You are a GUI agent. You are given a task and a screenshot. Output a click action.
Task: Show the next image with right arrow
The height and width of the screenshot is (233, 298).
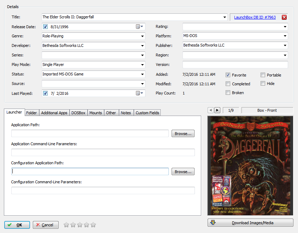pyautogui.click(x=217, y=110)
